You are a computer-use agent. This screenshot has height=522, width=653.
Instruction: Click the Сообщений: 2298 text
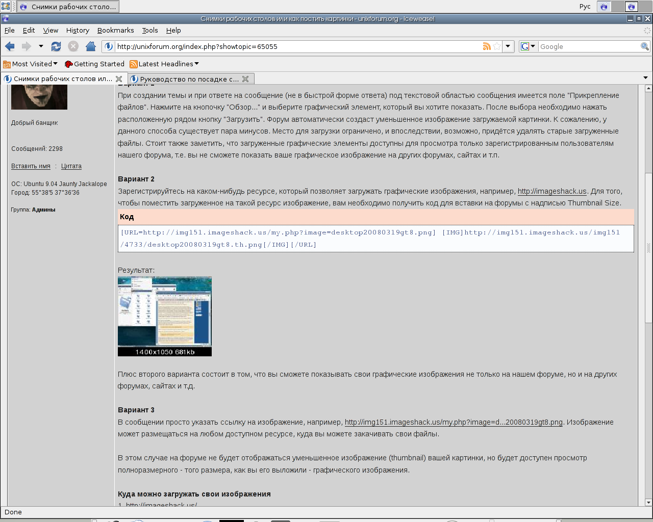(37, 149)
